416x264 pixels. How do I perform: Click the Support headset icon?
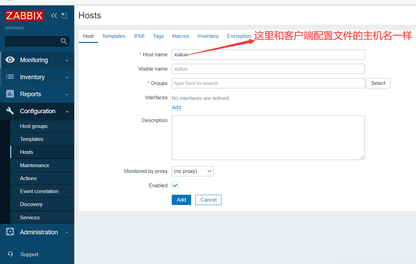pos(10,254)
